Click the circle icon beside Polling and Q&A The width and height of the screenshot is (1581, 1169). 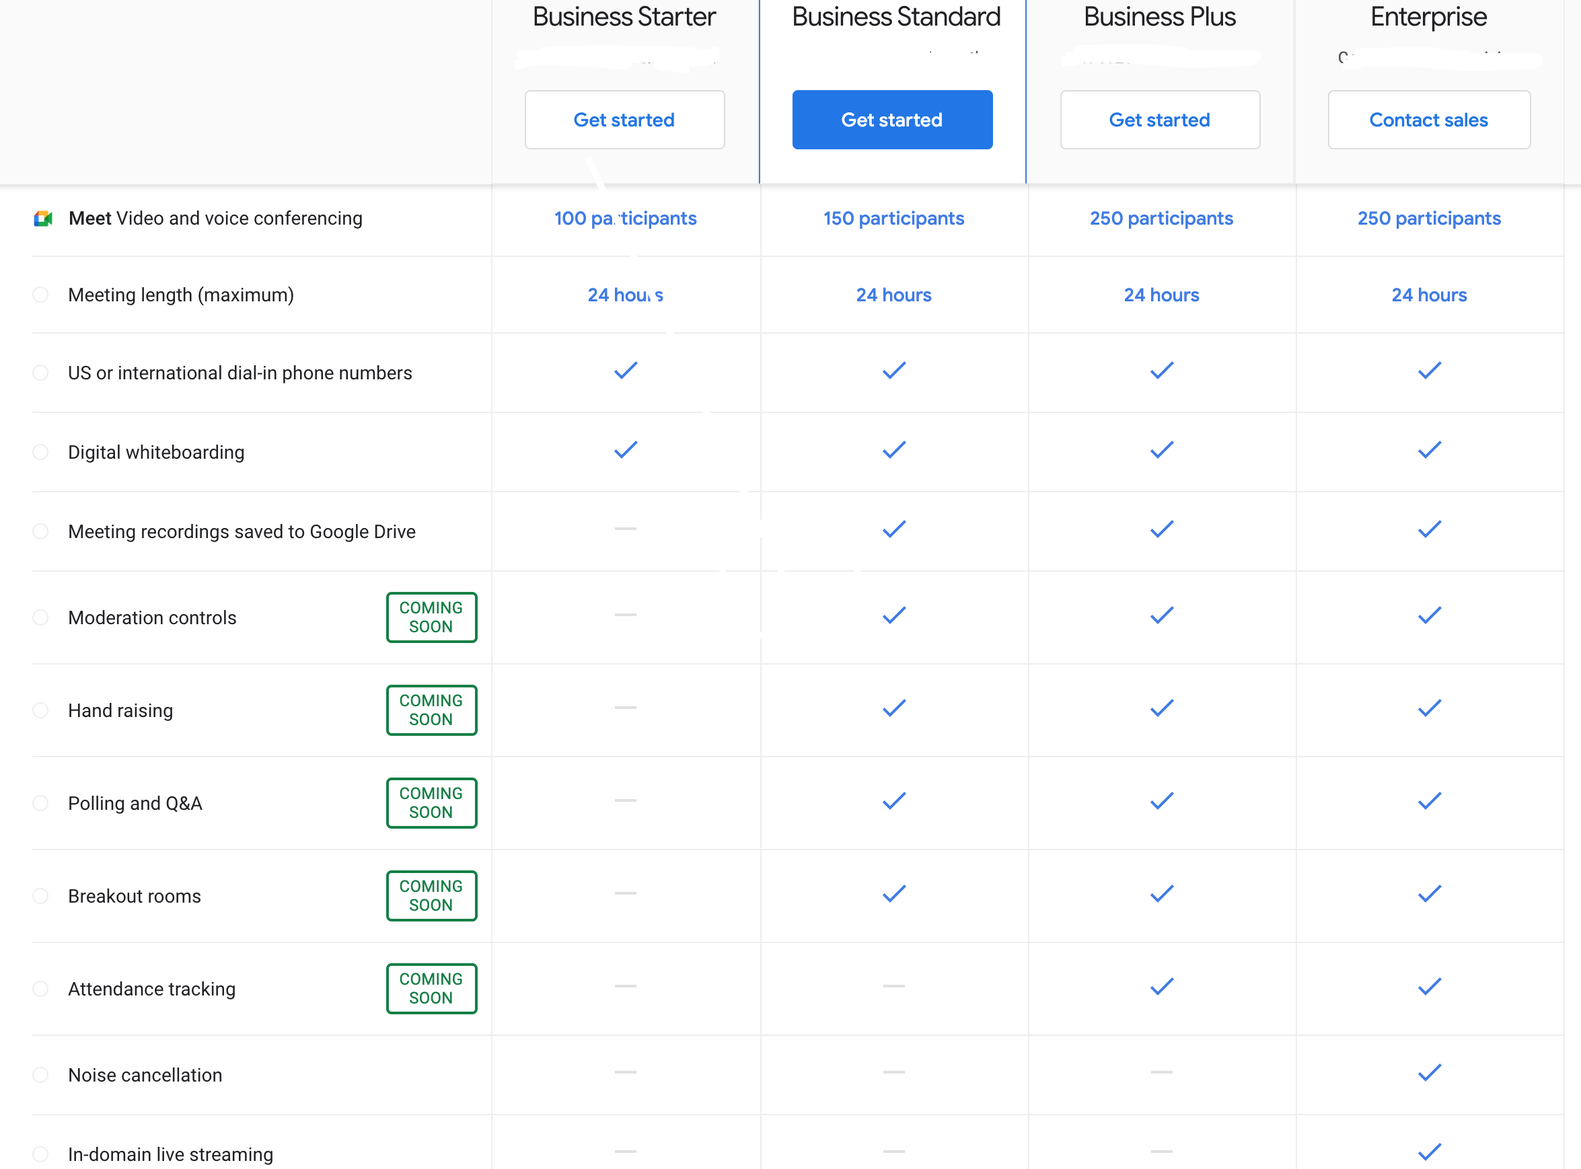41,802
